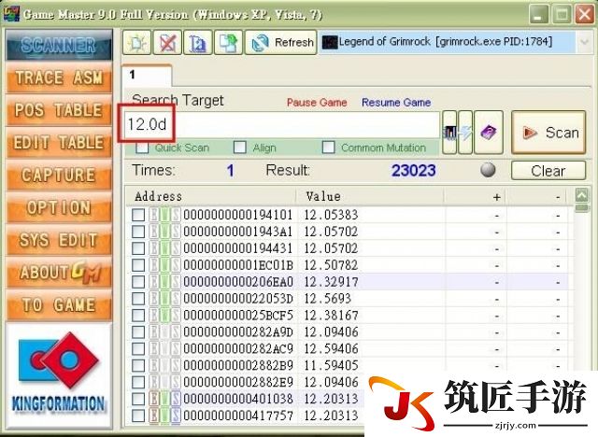Click the bar chart icon beside search box

[449, 133]
